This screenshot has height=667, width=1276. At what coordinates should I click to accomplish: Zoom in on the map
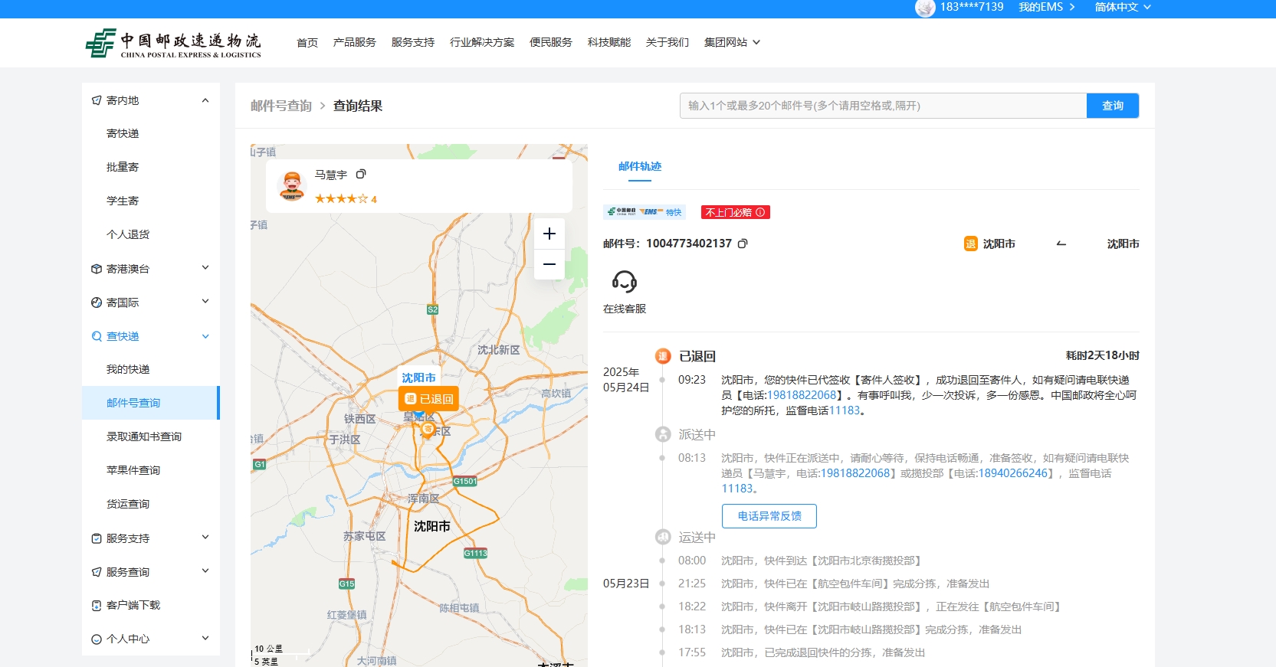point(549,234)
